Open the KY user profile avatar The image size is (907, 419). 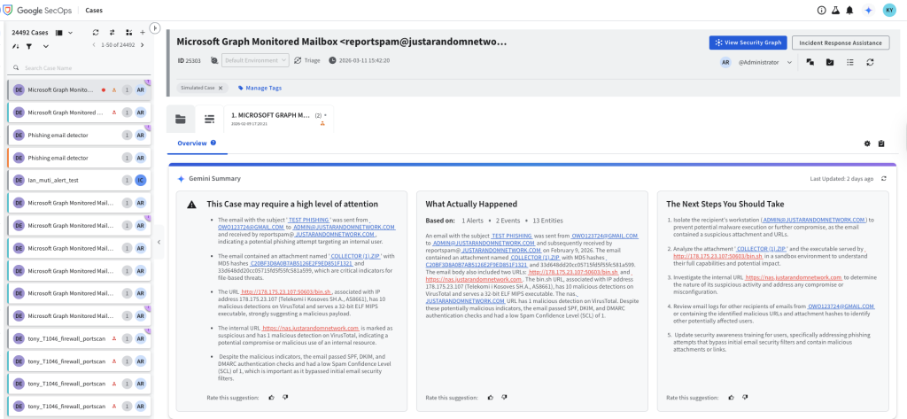pos(889,11)
